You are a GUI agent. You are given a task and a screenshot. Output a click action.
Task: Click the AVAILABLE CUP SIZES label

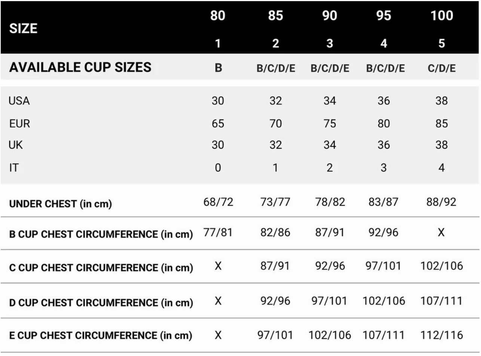pos(80,67)
